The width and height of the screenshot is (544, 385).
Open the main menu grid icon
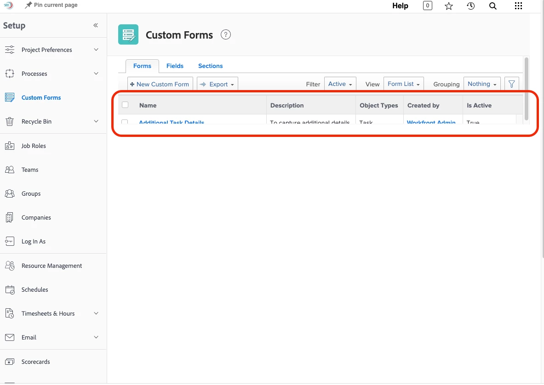click(518, 6)
